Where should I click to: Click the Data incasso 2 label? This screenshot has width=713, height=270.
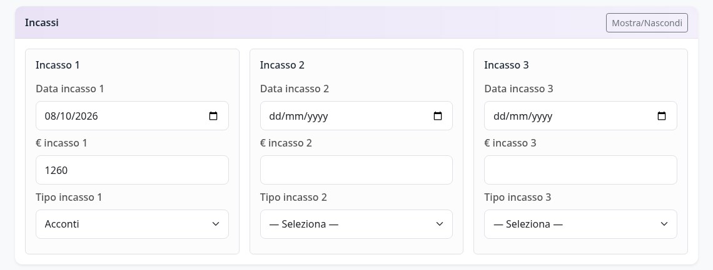[x=294, y=89]
